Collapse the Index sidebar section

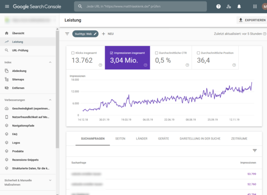(50, 62)
